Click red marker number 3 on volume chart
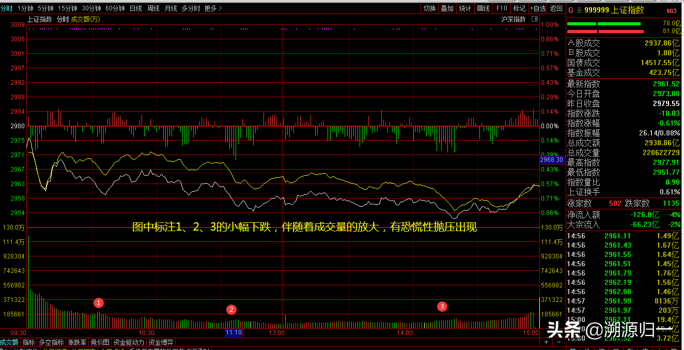Viewport: 684px width, 350px height. (442, 306)
